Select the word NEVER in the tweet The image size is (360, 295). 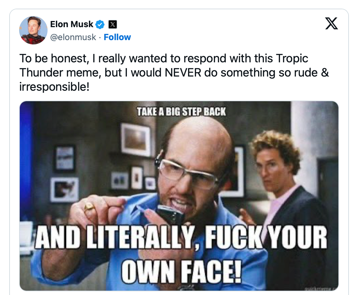183,73
